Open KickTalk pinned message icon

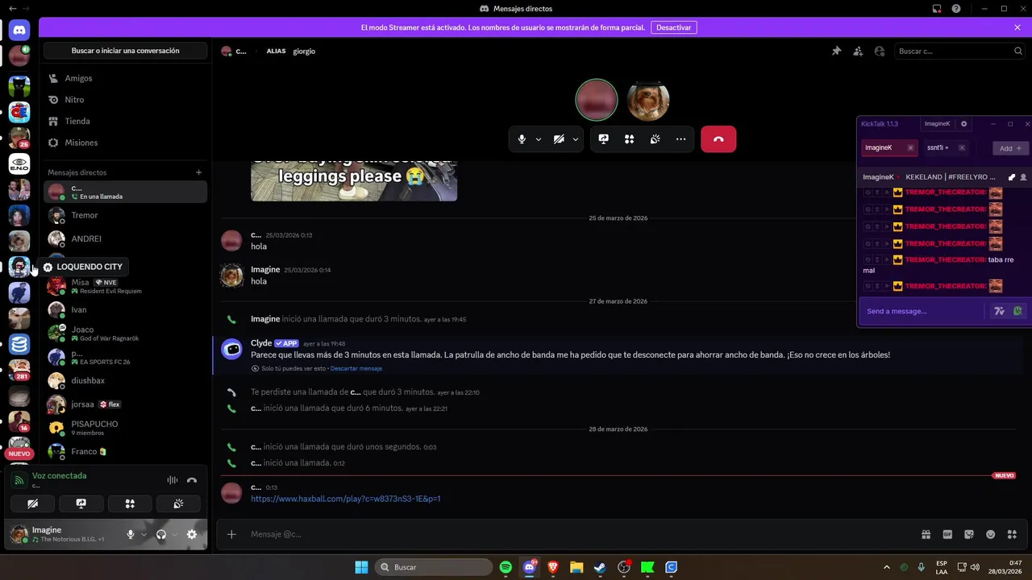(1012, 177)
